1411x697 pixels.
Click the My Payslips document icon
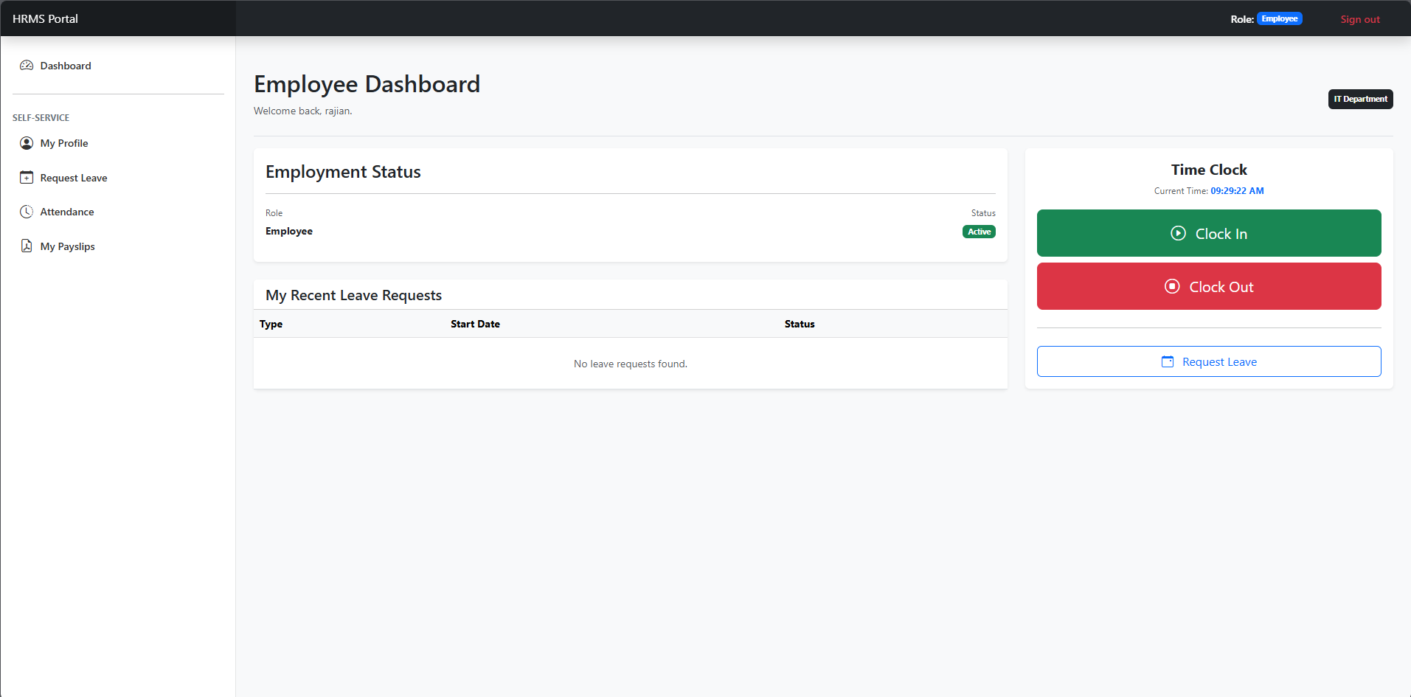pos(27,246)
